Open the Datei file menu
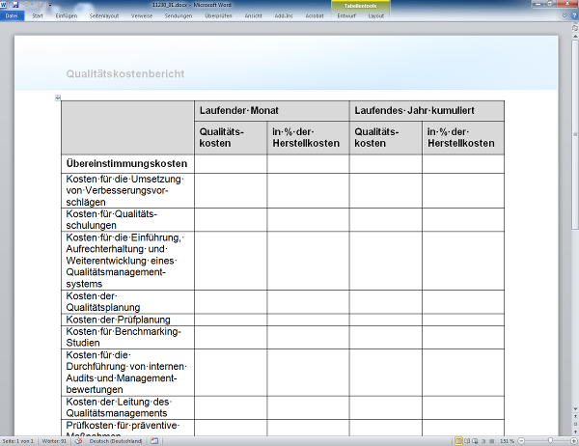Image resolution: width=579 pixels, height=446 pixels. pyautogui.click(x=12, y=16)
